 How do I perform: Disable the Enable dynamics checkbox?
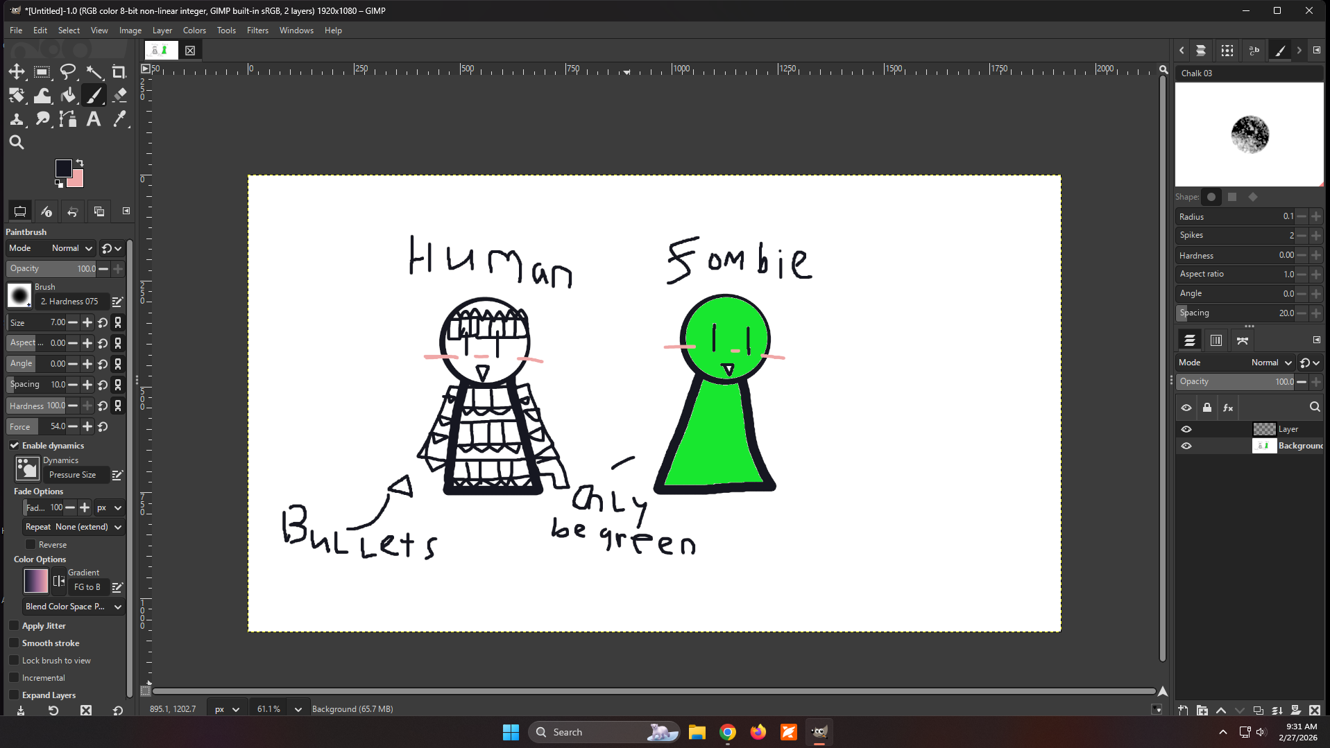click(x=15, y=446)
